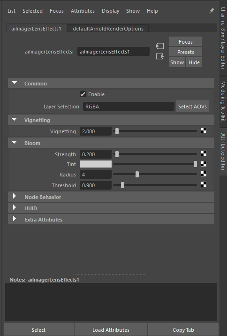Click the Radius slider handle
227x336 pixels.
click(x=137, y=174)
